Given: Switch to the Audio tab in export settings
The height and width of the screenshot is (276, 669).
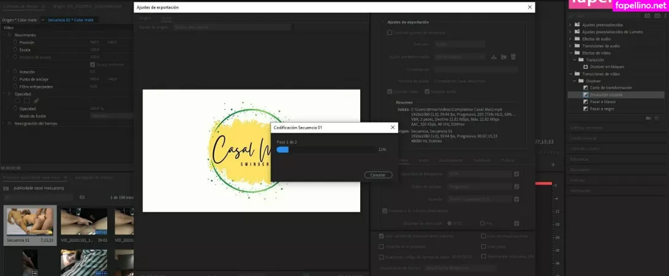Looking at the screenshot, I should point(424,160).
